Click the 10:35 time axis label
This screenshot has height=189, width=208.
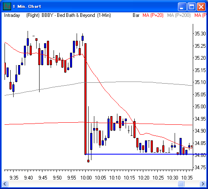(187, 178)
